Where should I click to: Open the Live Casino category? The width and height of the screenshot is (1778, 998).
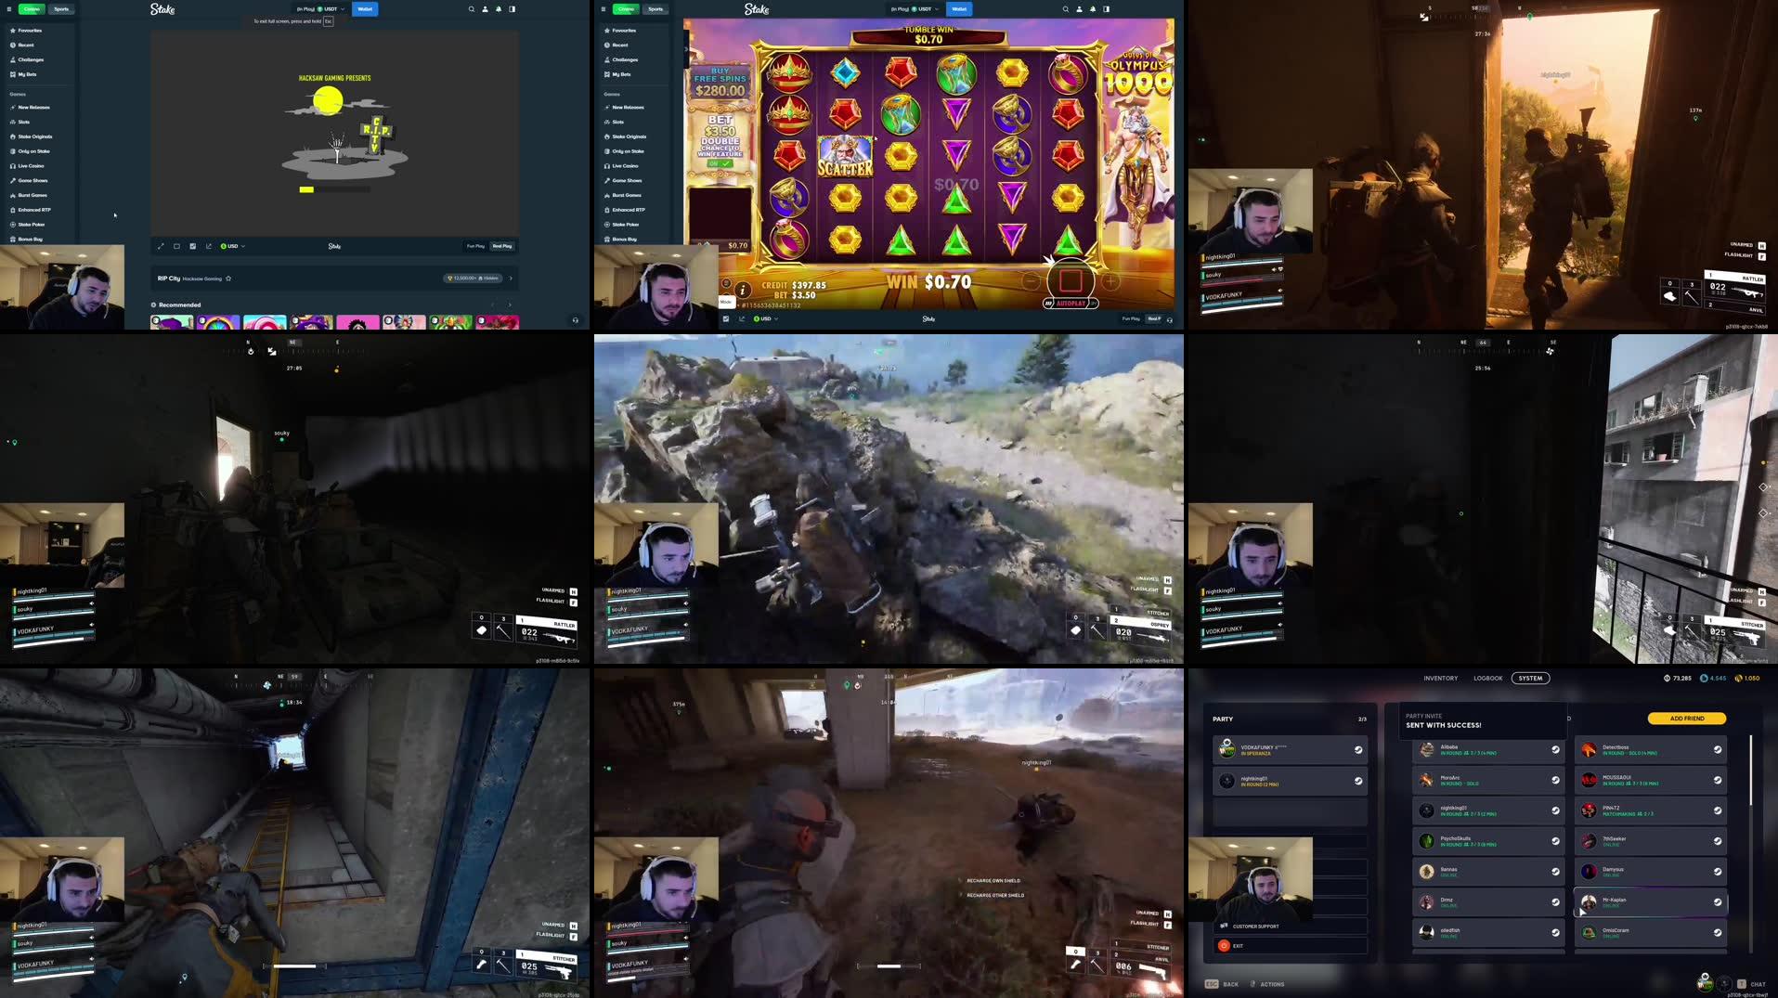[29, 165]
